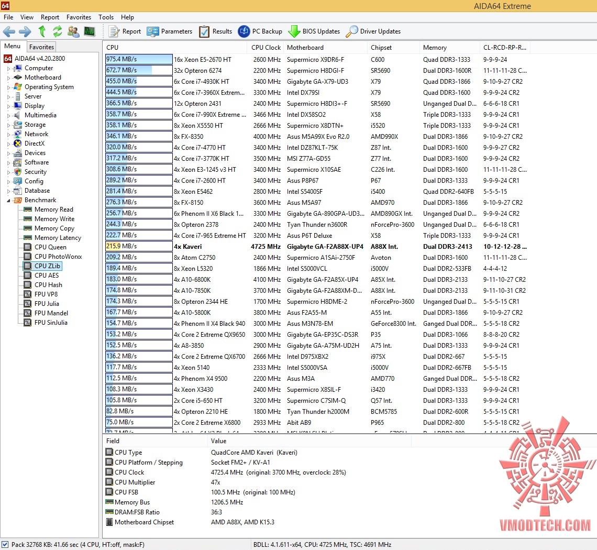Click the Forward arrow toolbar icon
Viewport: 597px width, 550px height.
(25, 31)
